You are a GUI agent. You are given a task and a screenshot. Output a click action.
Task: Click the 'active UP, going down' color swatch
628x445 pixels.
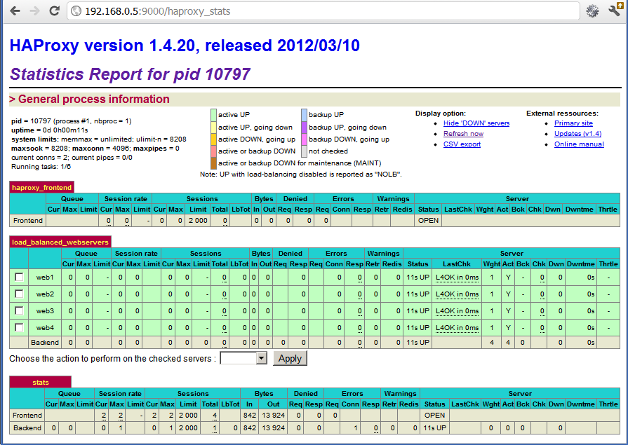(x=213, y=128)
